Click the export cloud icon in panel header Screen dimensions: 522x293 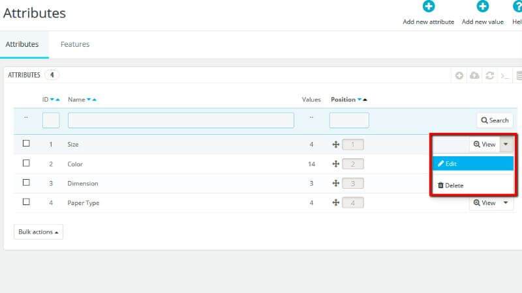pyautogui.click(x=474, y=76)
